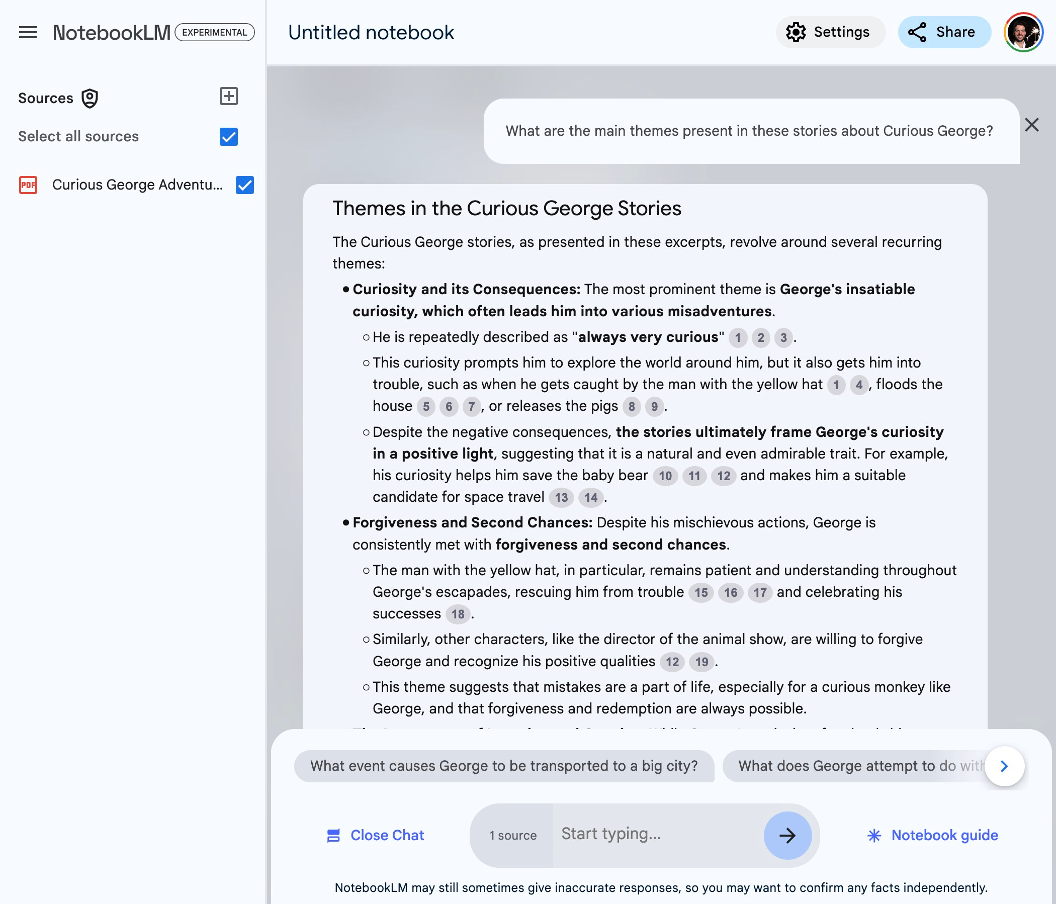The height and width of the screenshot is (904, 1056).
Task: Click the PDF icon for Curious George source
Action: 28,185
